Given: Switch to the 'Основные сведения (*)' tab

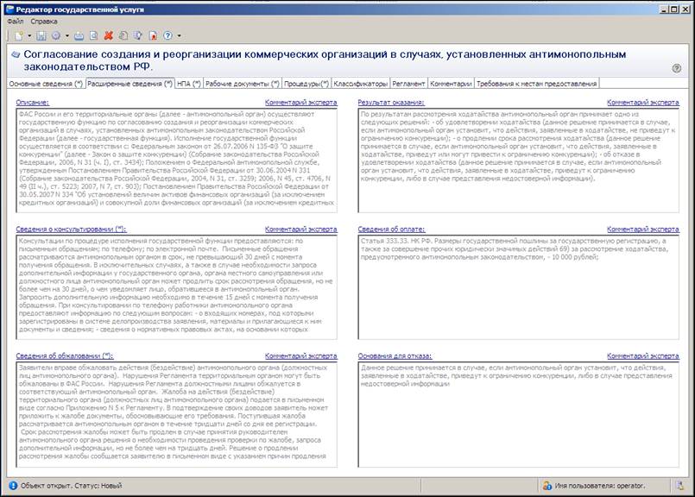Looking at the screenshot, I should tap(46, 84).
